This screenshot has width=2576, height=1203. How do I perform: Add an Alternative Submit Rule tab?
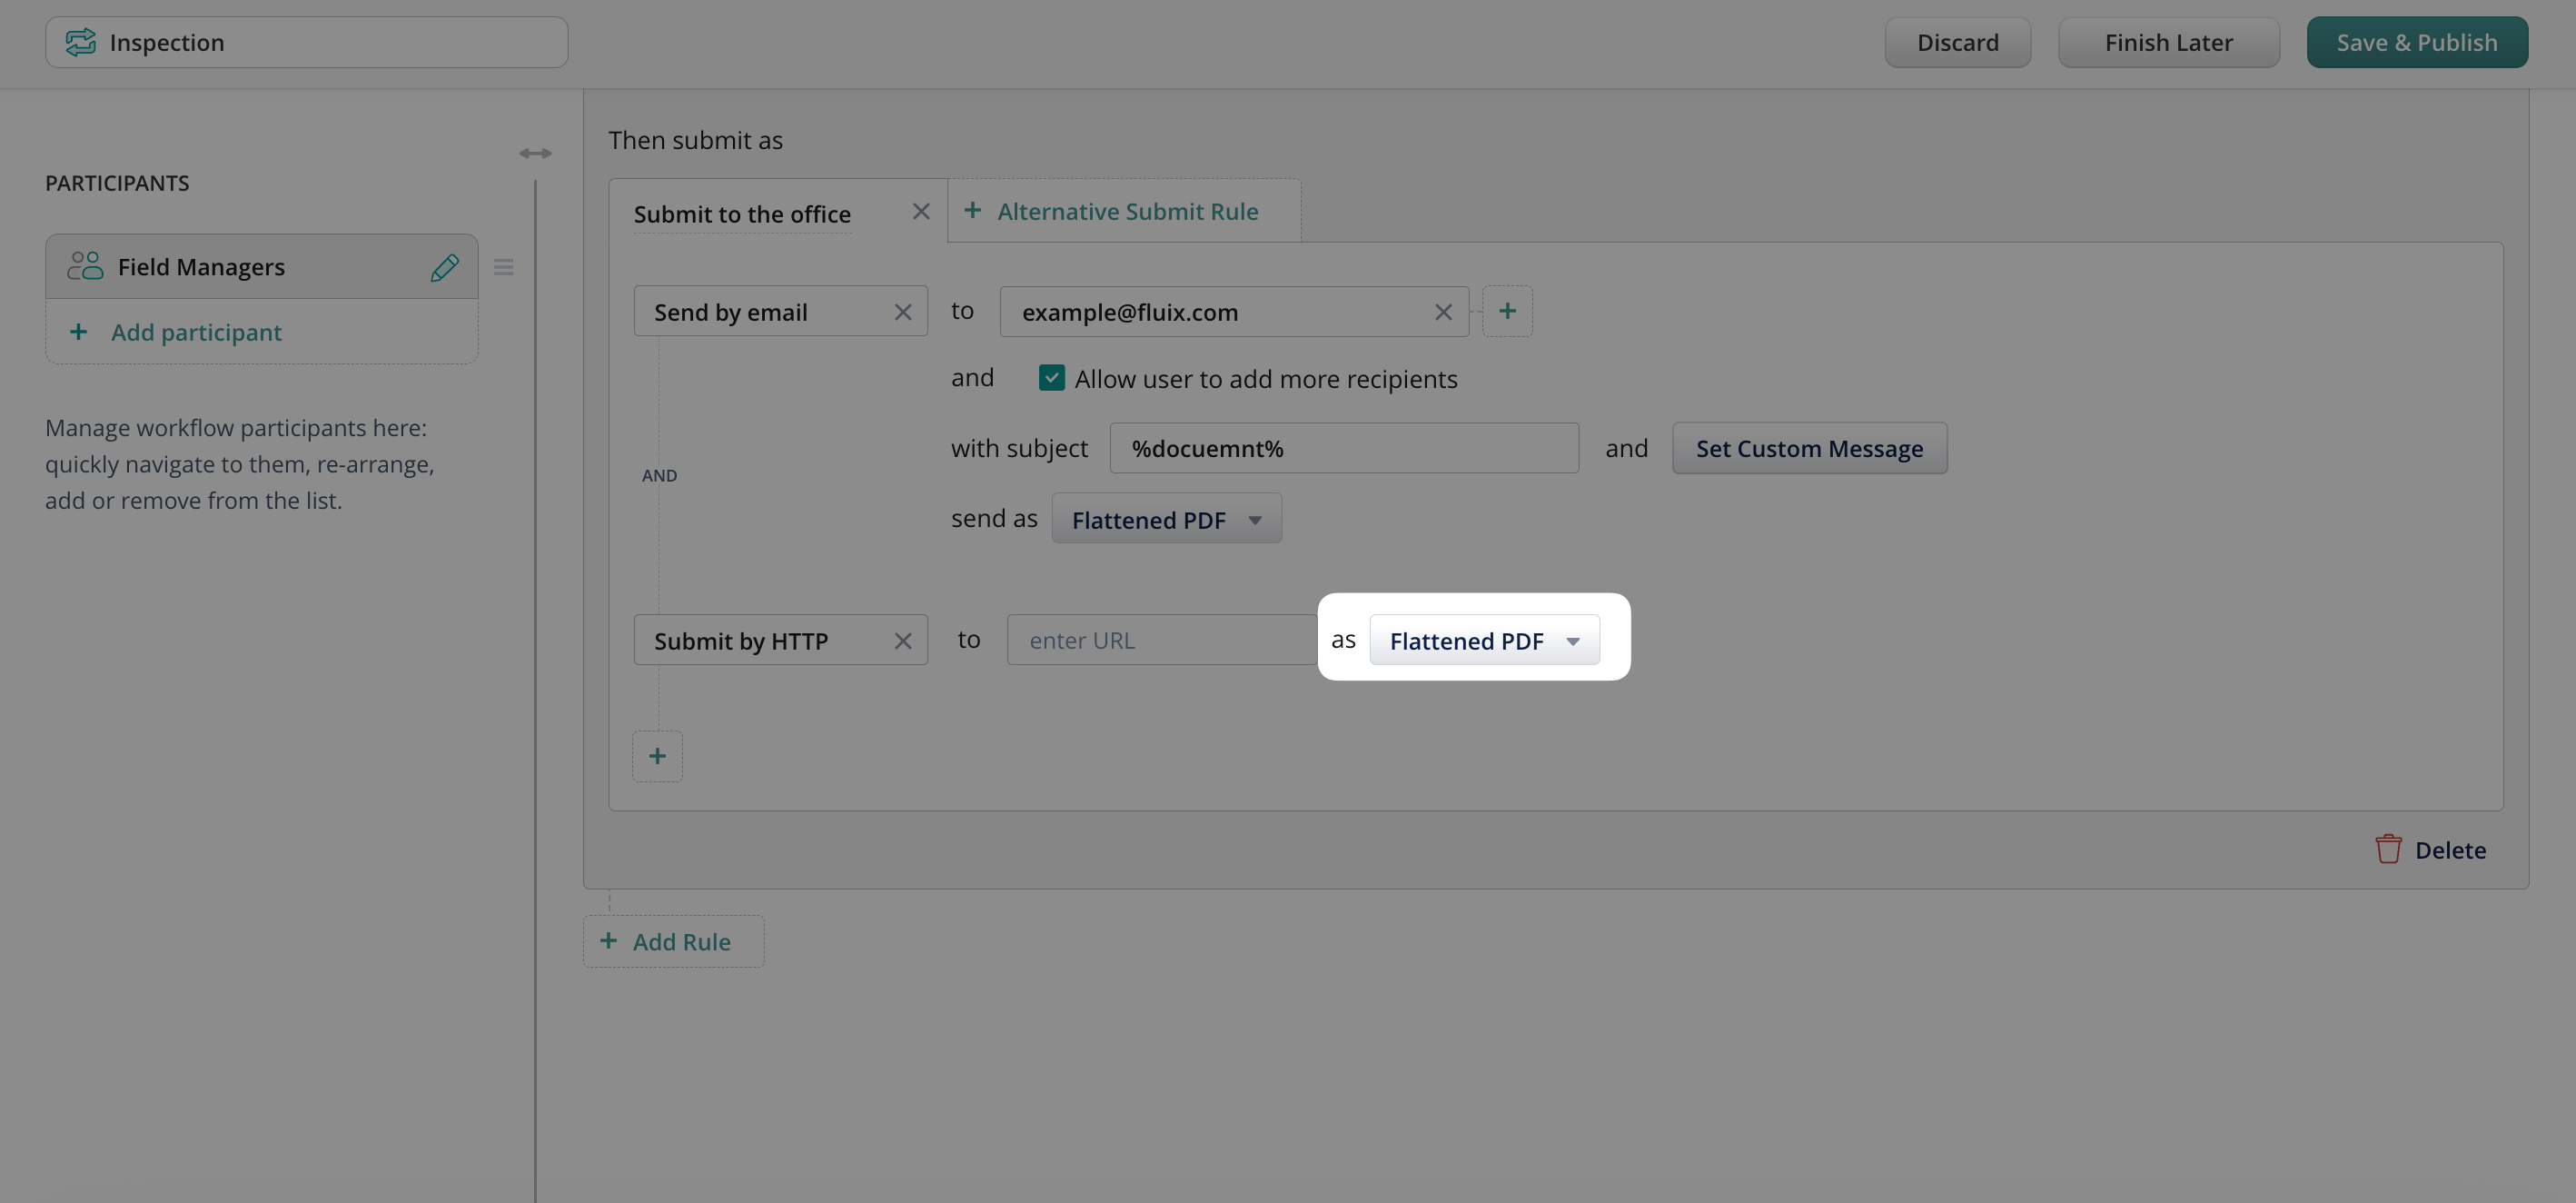[1111, 211]
